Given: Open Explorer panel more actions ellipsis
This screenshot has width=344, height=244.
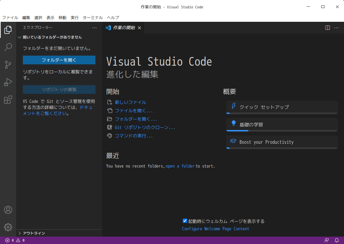Looking at the screenshot, I should [94, 28].
